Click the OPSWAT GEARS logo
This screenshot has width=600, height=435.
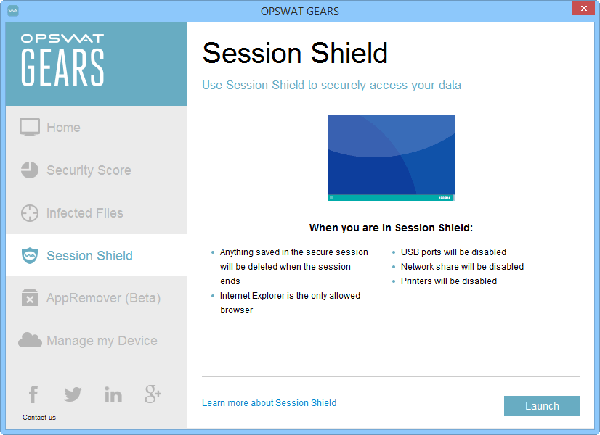click(62, 60)
